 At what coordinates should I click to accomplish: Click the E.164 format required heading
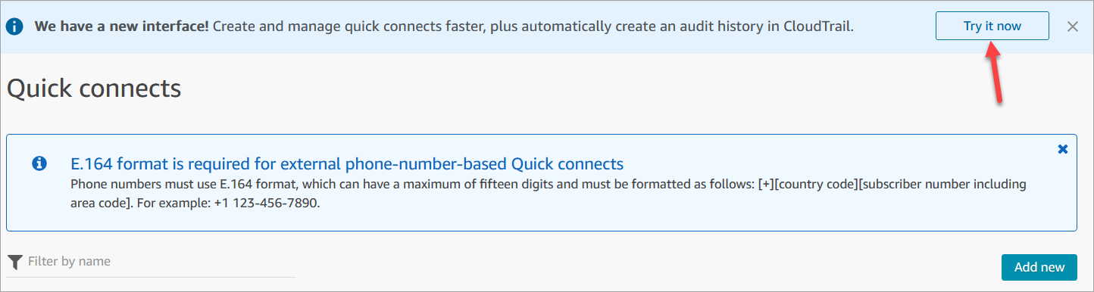[x=347, y=163]
